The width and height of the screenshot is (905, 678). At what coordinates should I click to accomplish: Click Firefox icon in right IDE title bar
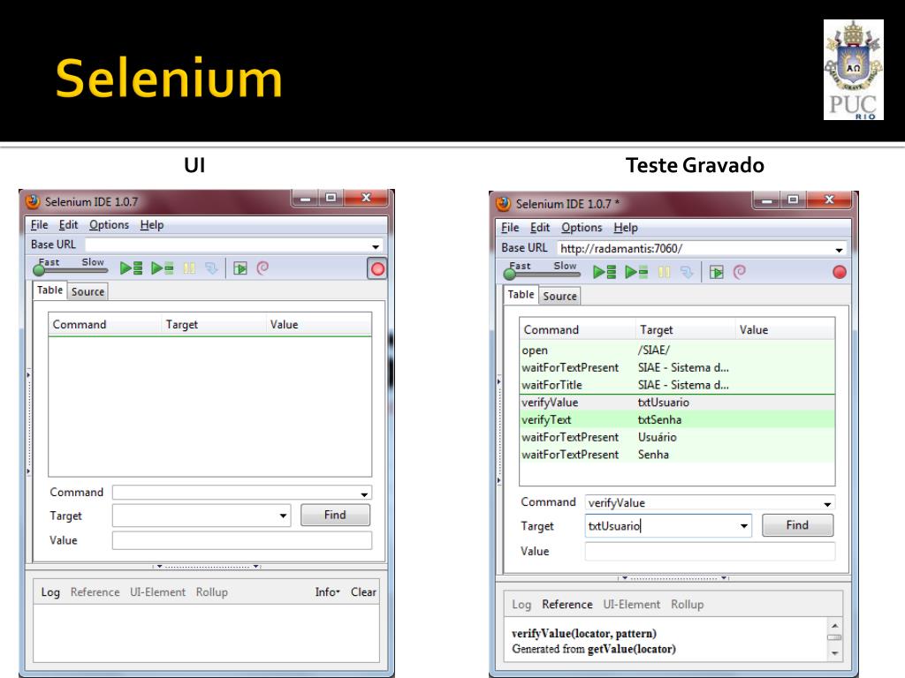coord(503,204)
